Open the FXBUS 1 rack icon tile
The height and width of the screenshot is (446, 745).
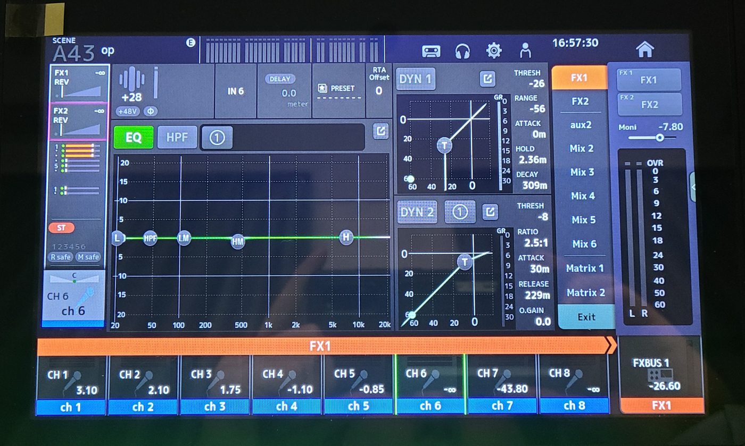pos(661,375)
